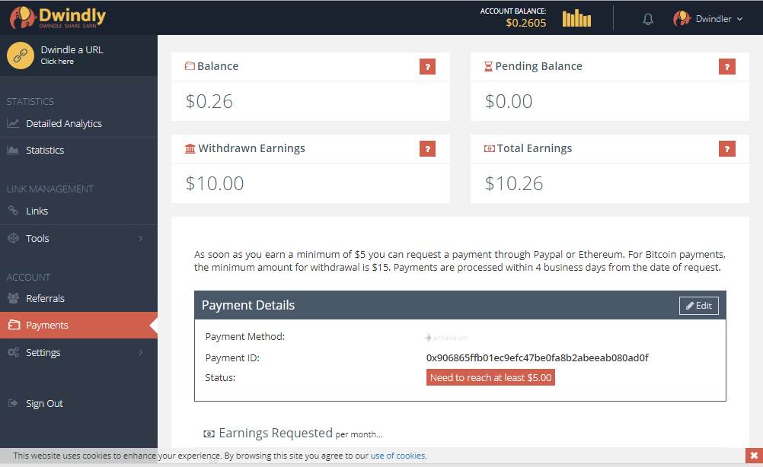Viewport: 763px width, 467px height.
Task: Edit the payment details
Action: point(699,306)
